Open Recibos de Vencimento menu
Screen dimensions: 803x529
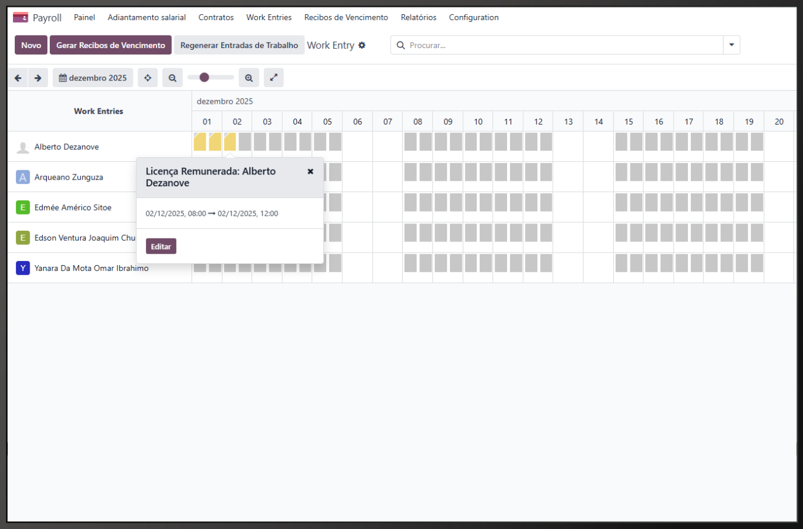[346, 17]
